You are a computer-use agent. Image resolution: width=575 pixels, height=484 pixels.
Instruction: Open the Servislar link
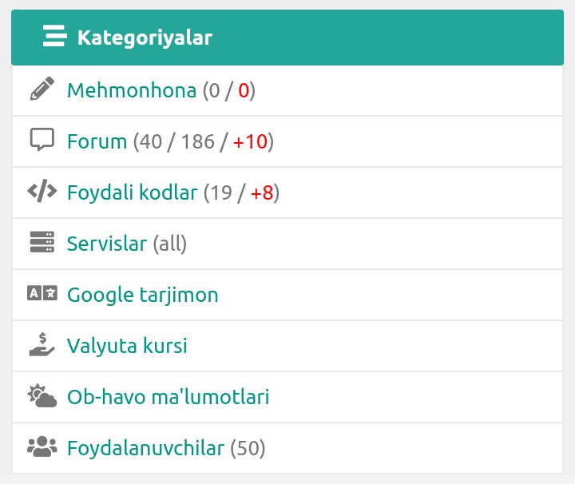pyautogui.click(x=107, y=244)
